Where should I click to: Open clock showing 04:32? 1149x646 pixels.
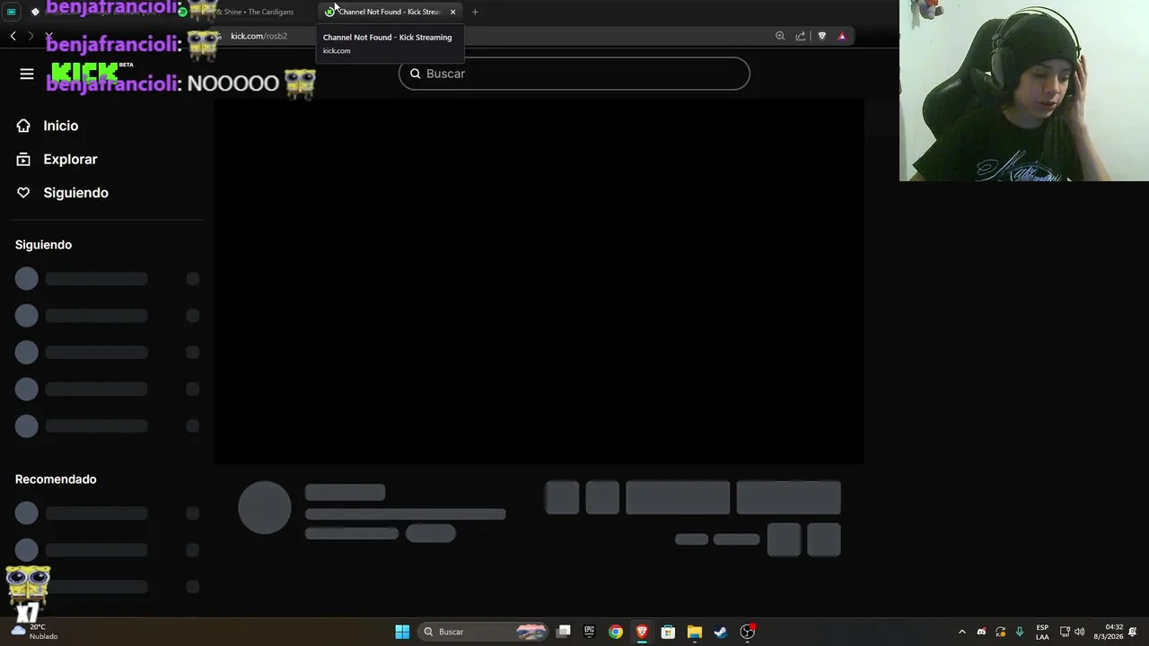(1109, 632)
